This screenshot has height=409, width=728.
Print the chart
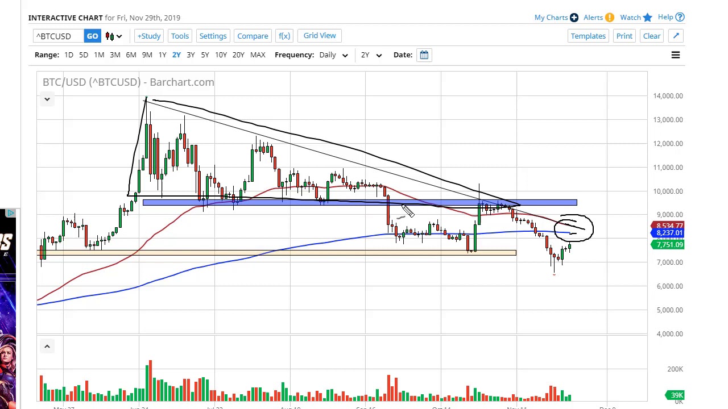pyautogui.click(x=624, y=36)
